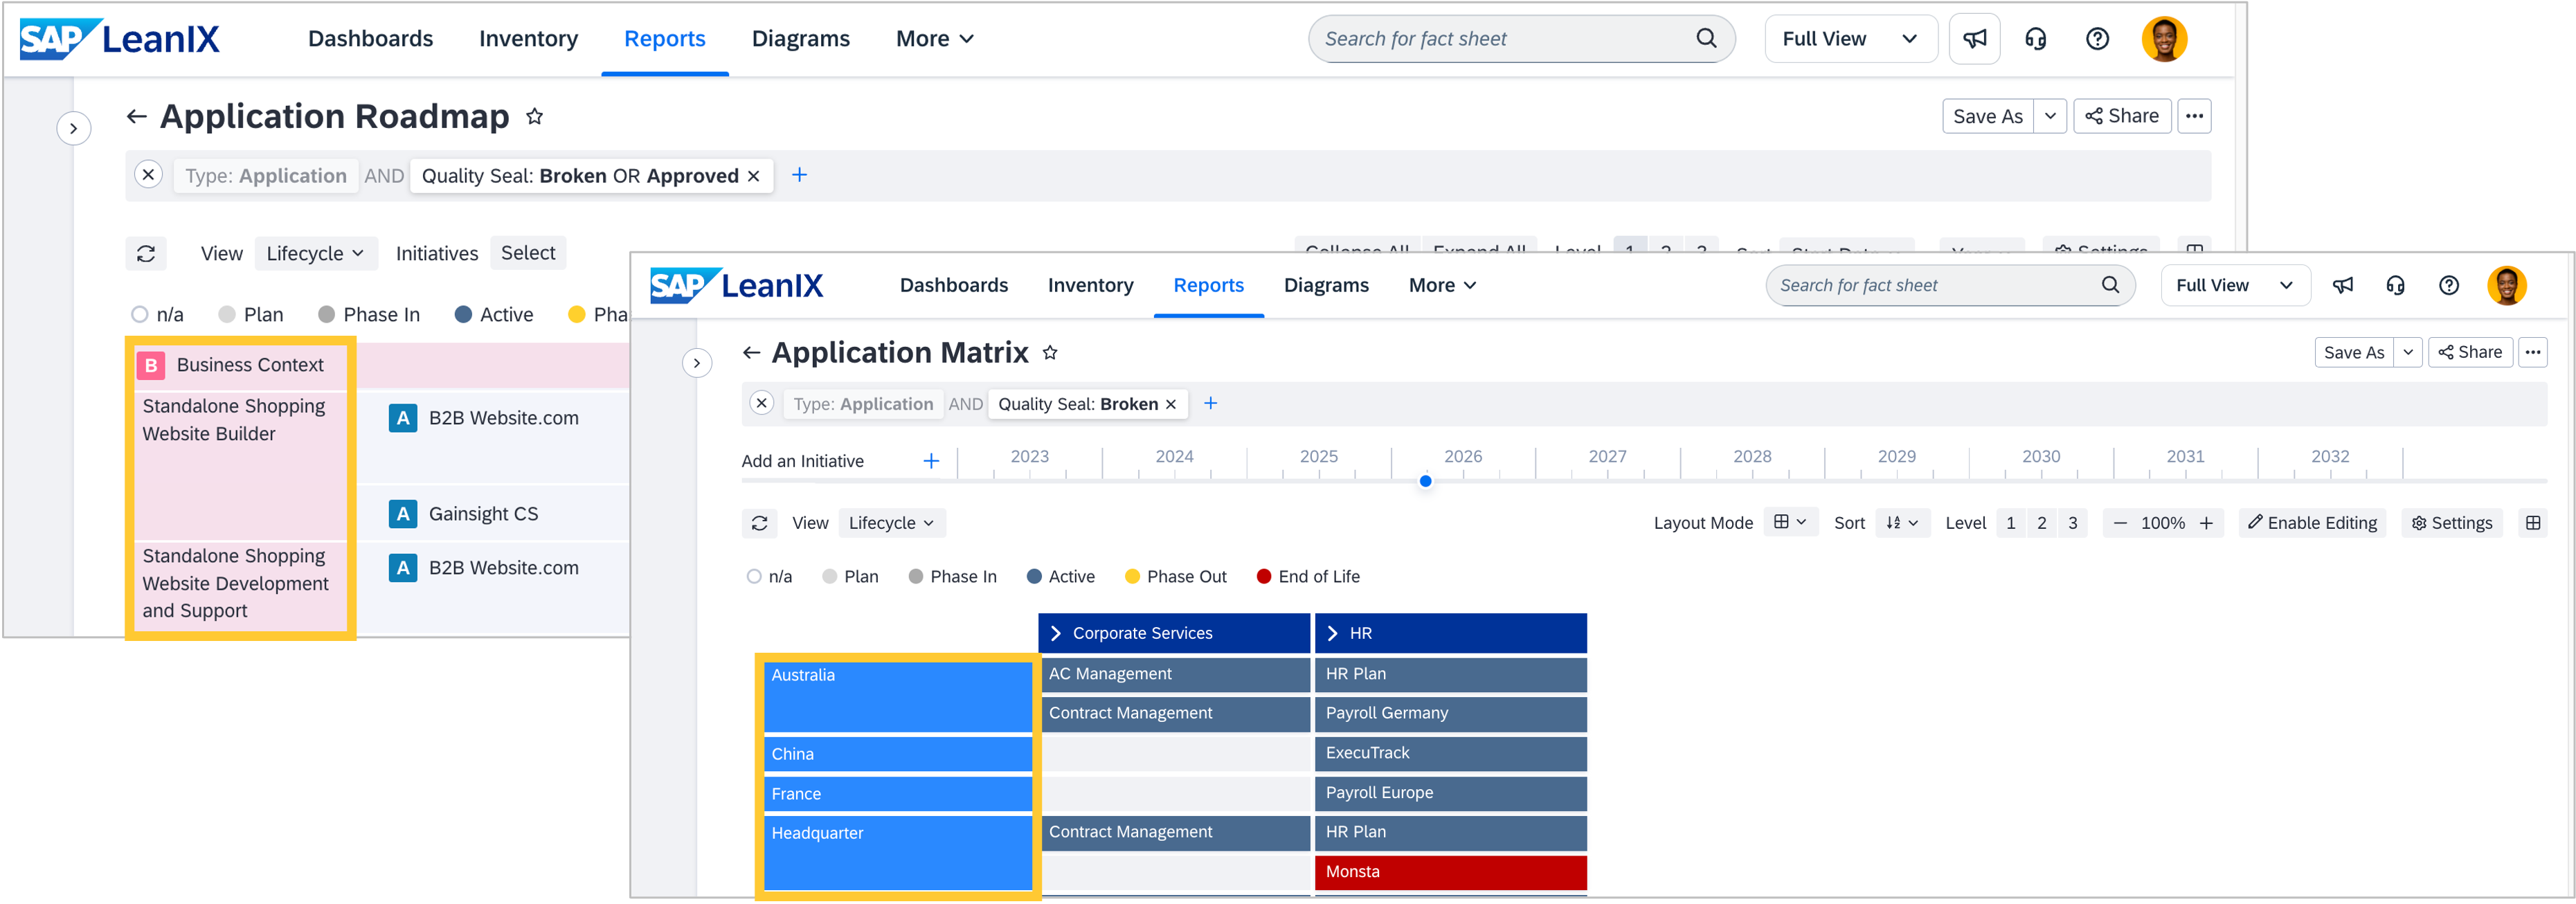Click the Share button in Application Roadmap
This screenshot has width=2576, height=904.
[2122, 116]
